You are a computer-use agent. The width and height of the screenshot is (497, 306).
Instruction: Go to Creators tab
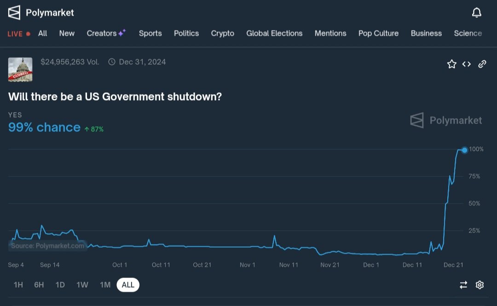point(106,33)
